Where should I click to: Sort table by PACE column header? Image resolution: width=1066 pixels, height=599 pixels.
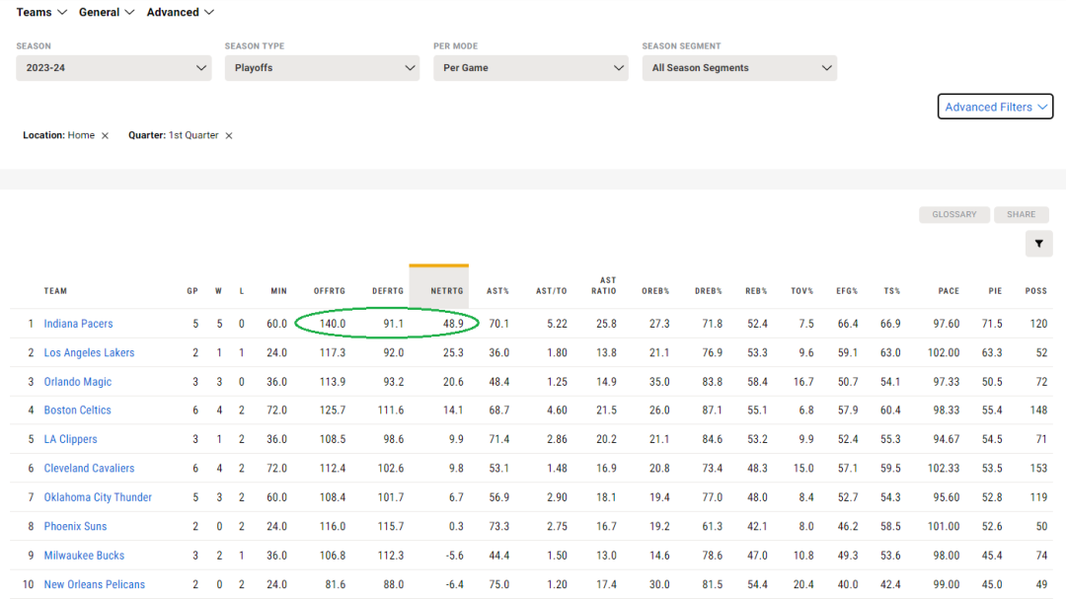coord(950,291)
